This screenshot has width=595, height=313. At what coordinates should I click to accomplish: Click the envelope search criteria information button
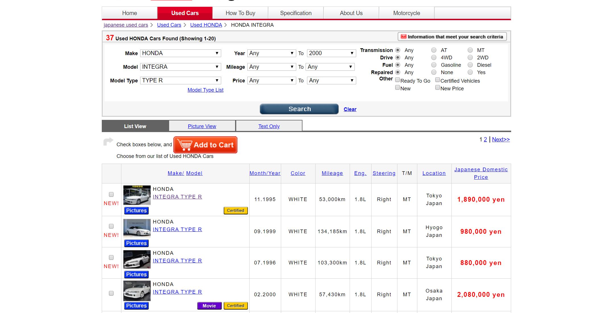[x=452, y=37]
